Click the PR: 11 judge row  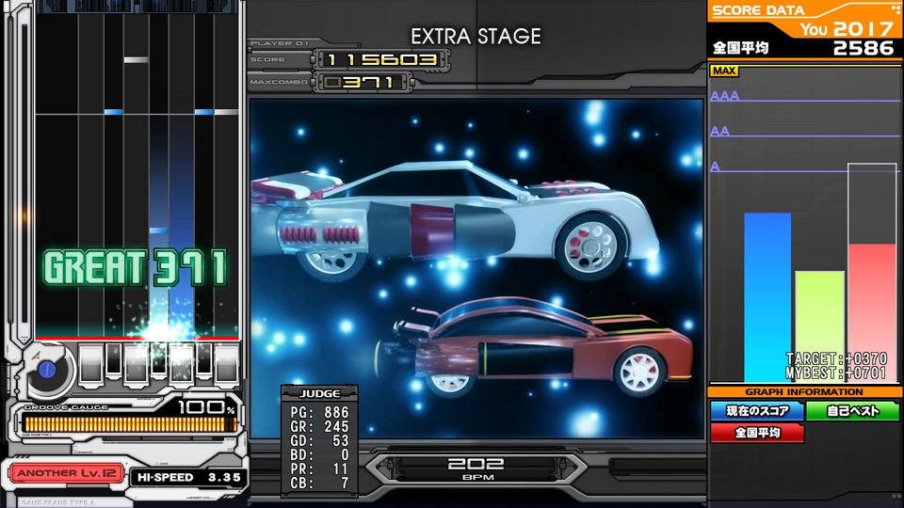319,468
